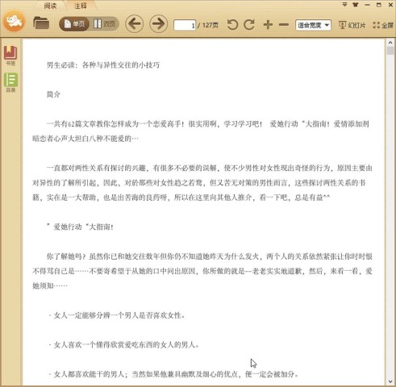Start slideshow (幻灯片) mode
This screenshot has width=396, height=387.
click(x=352, y=25)
